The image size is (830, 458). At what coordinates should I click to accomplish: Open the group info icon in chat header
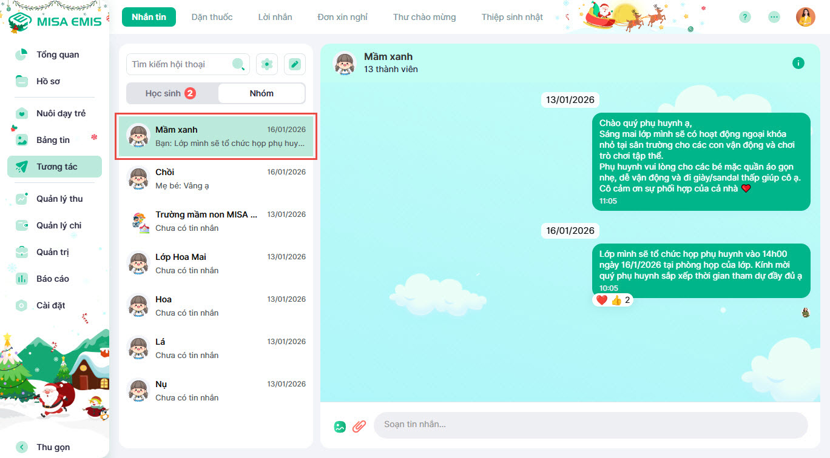click(798, 63)
